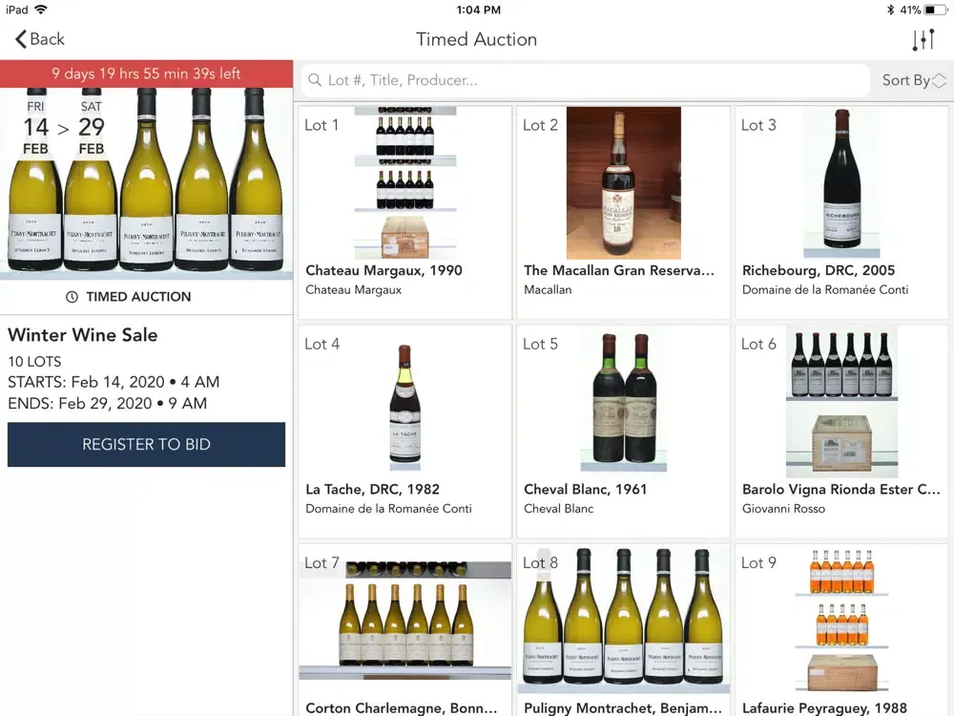Focus the lot search field
The height and width of the screenshot is (716, 954).
point(585,80)
